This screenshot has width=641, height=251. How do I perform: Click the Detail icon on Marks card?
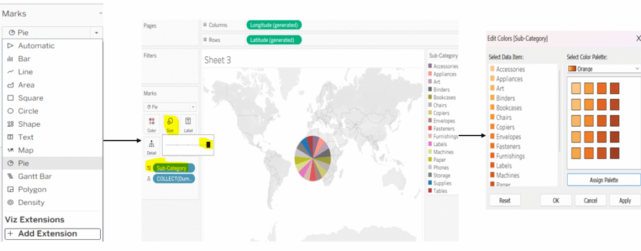[x=151, y=145]
